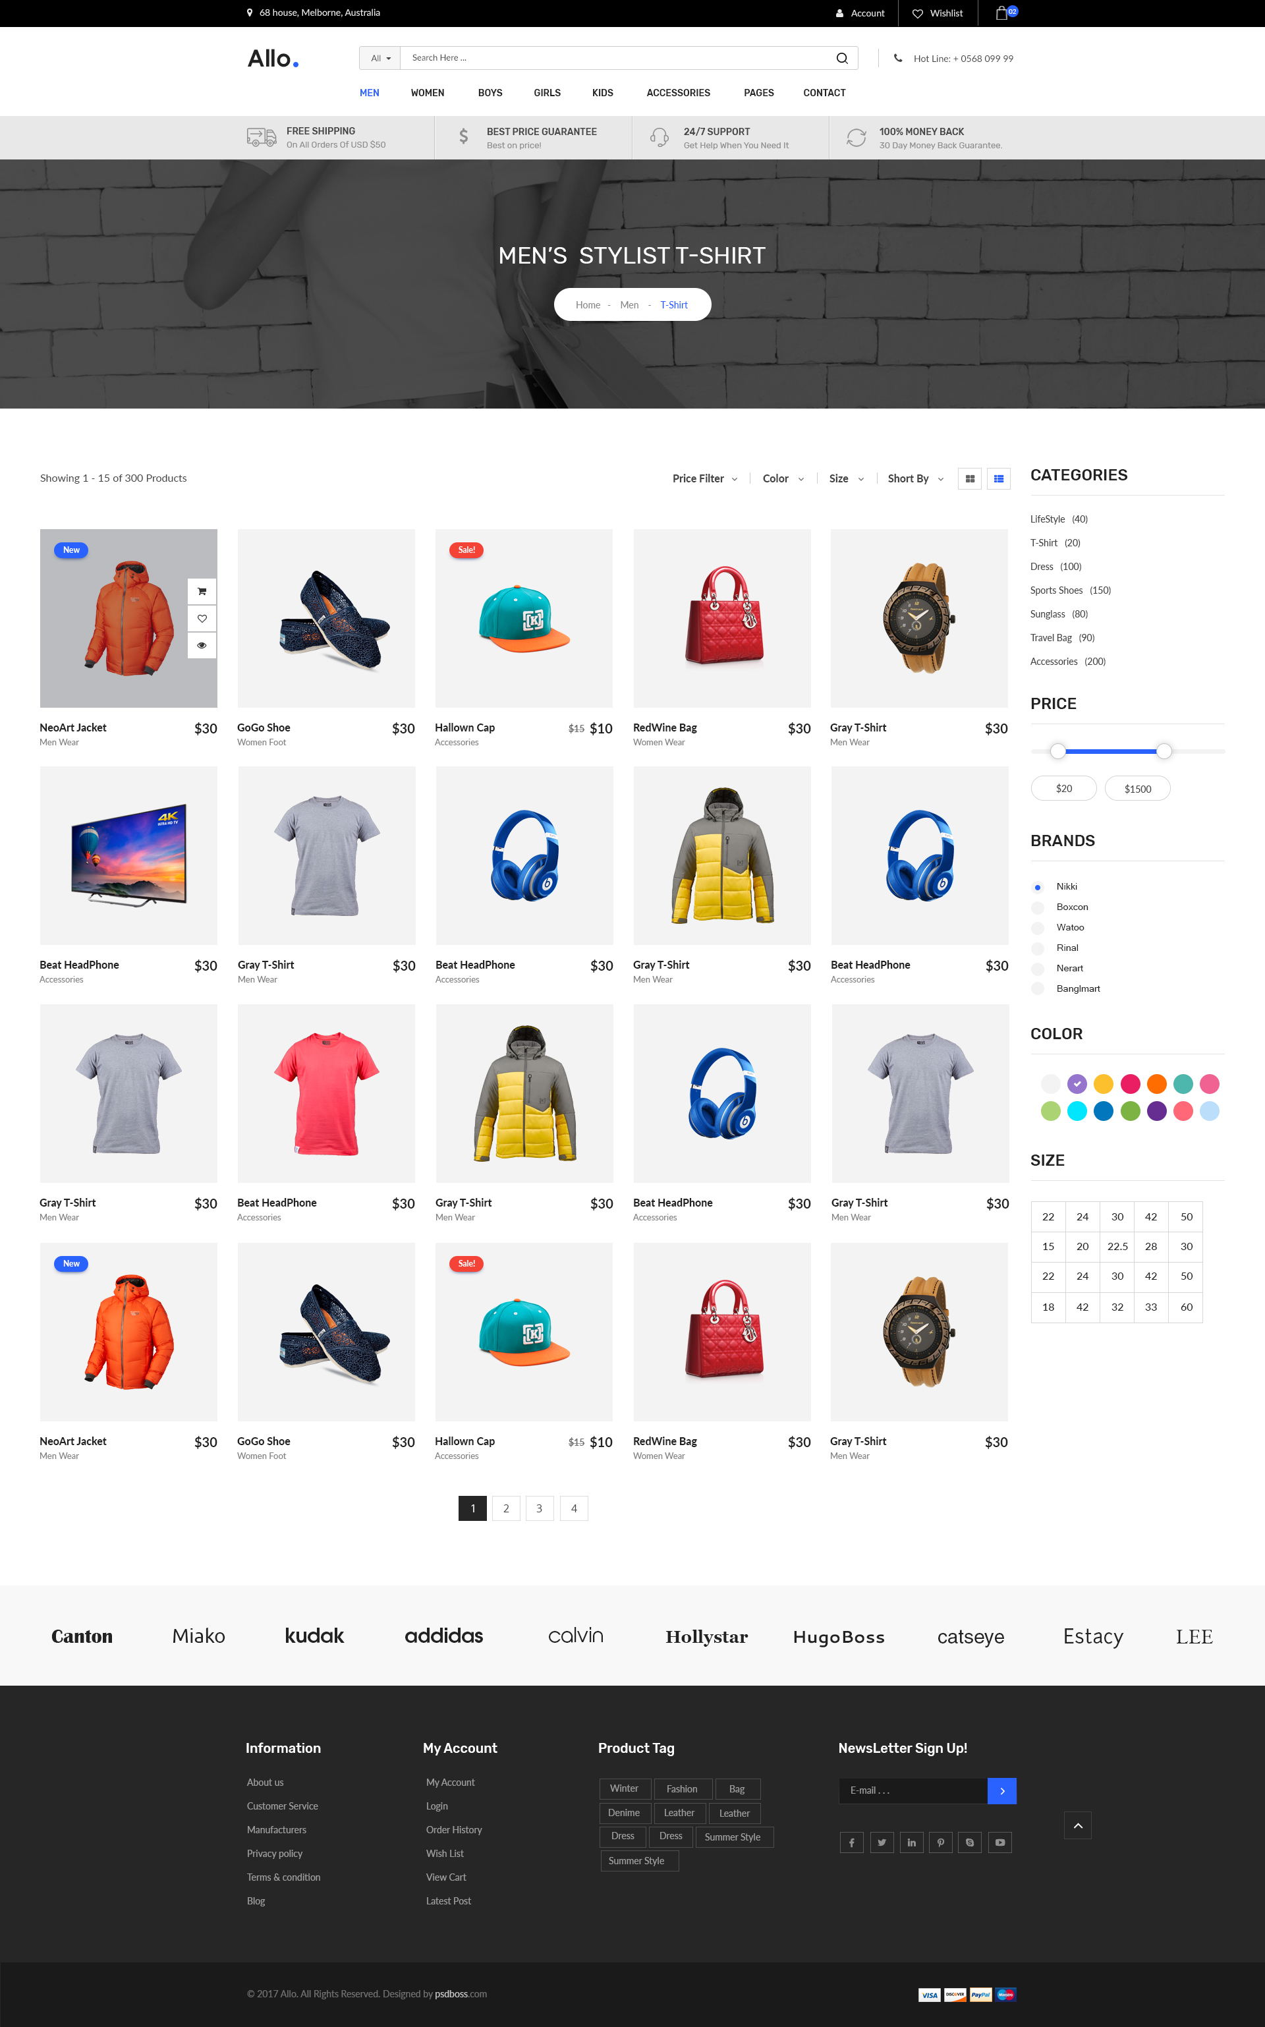This screenshot has height=2027, width=1265.
Task: Open the WOMEN menu item
Action: pos(427,93)
